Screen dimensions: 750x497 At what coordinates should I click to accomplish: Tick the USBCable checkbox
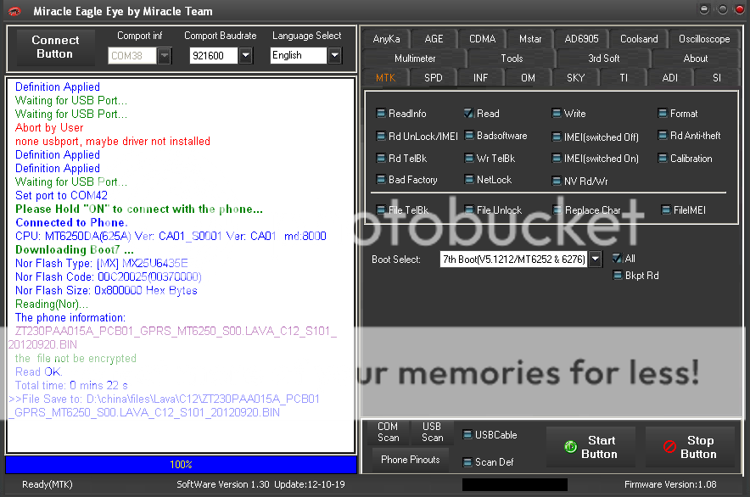click(x=467, y=435)
